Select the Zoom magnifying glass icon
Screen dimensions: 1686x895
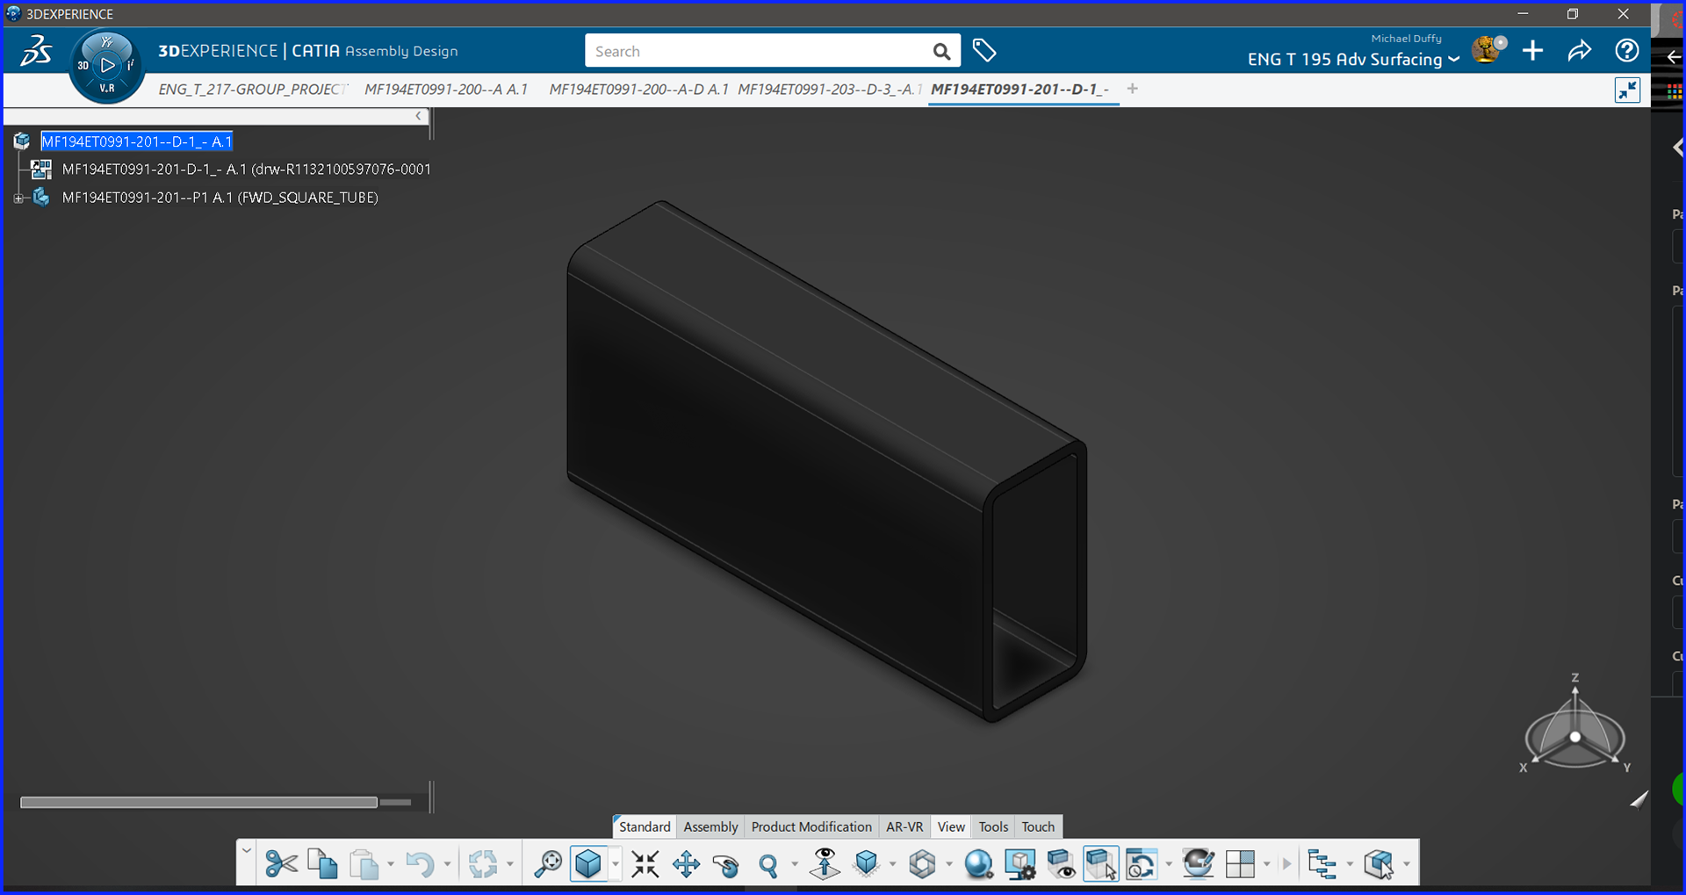point(768,865)
